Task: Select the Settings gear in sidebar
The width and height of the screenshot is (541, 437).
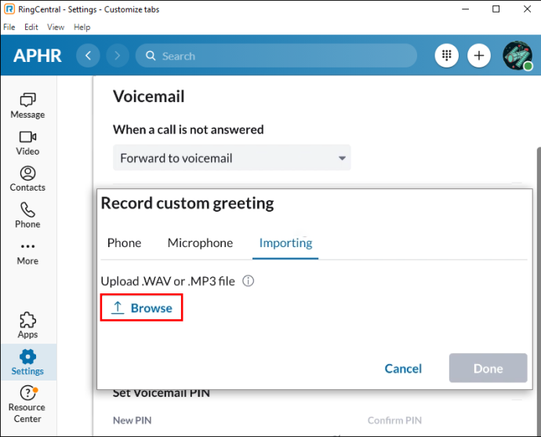Action: pos(27,362)
